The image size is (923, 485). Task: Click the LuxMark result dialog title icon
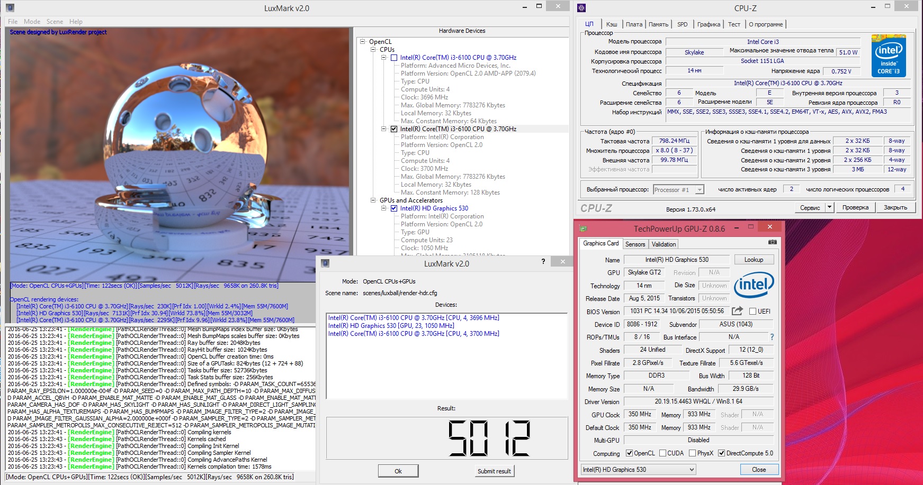tap(326, 263)
